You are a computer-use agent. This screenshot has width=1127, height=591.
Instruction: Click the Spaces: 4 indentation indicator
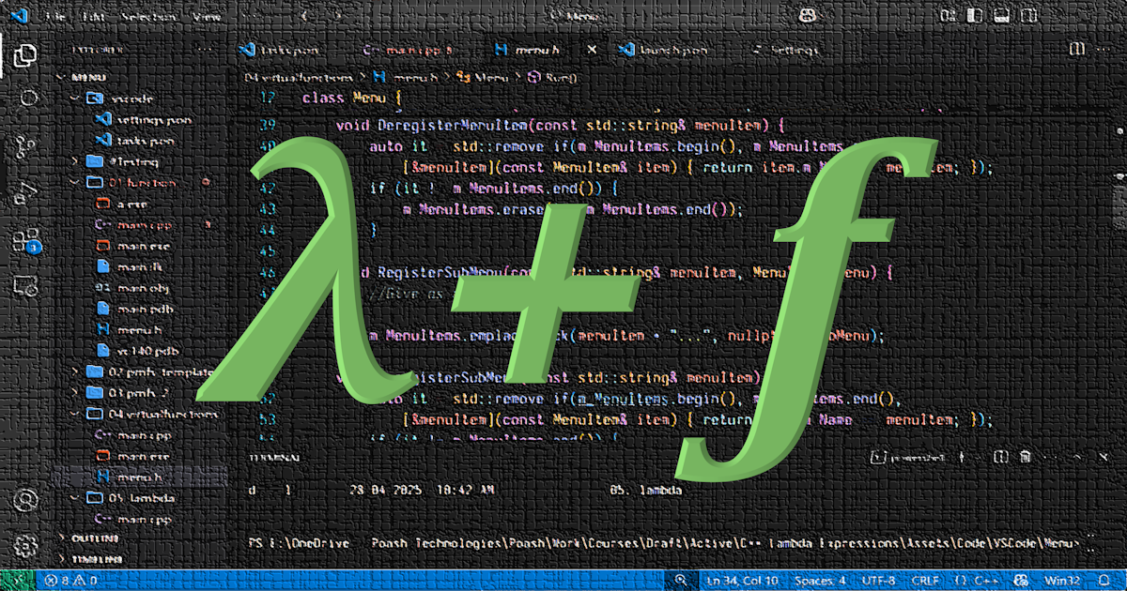tap(819, 580)
